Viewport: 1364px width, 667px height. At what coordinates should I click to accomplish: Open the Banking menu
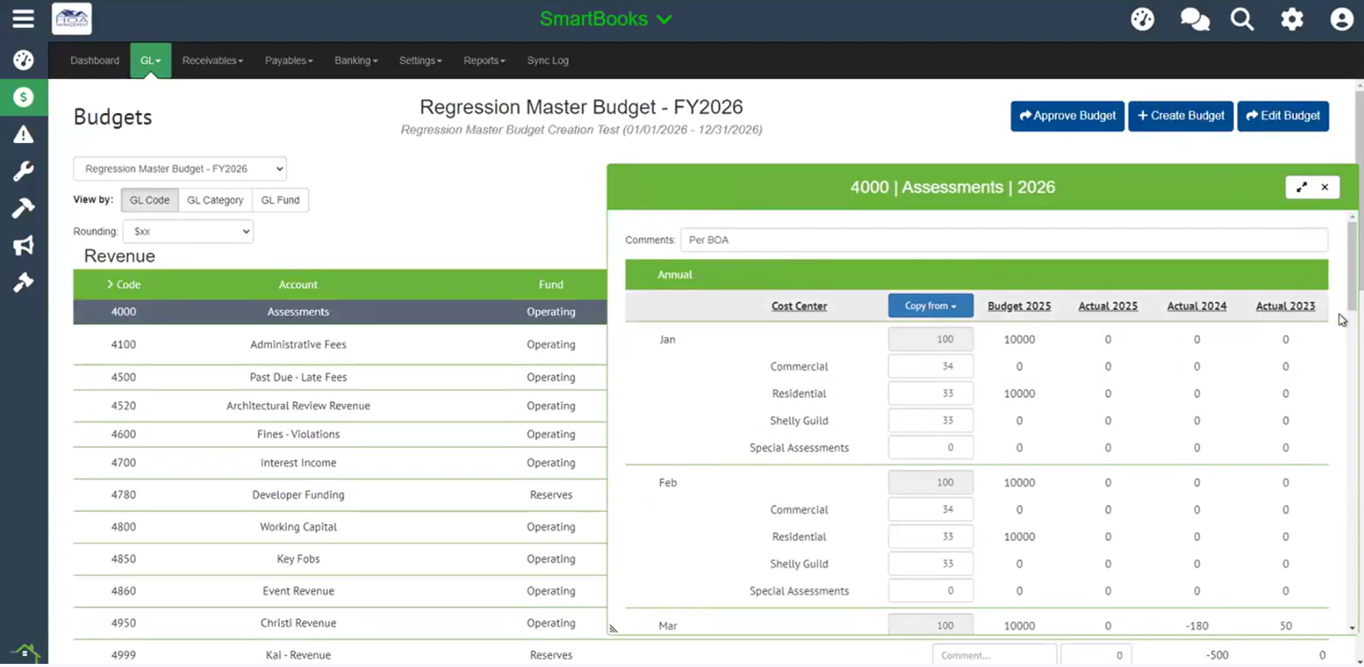point(356,60)
